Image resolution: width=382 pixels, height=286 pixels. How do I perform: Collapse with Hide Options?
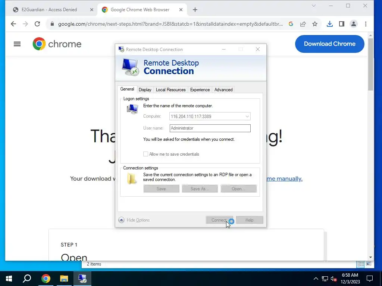click(134, 220)
